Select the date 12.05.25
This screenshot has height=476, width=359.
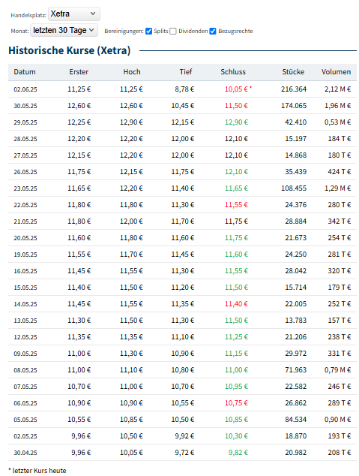click(x=25, y=337)
